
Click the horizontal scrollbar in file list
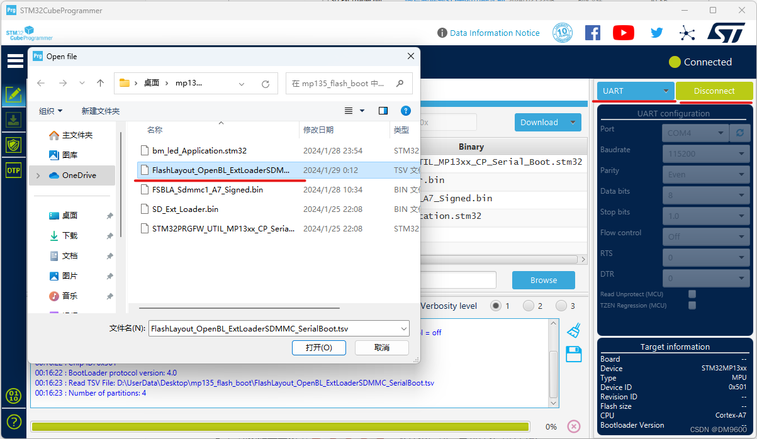point(239,308)
